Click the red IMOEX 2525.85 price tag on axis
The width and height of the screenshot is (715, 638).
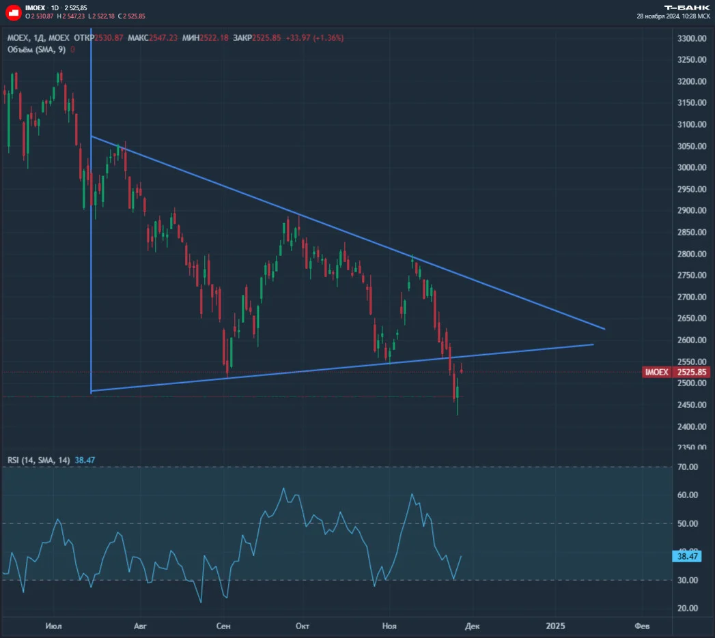coord(676,373)
